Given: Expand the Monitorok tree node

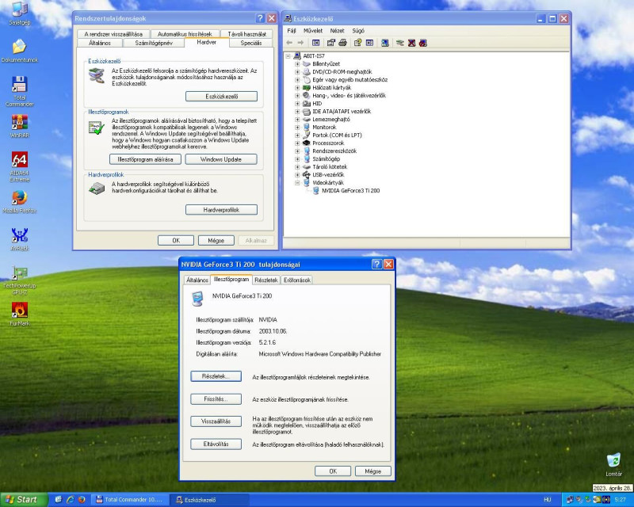Looking at the screenshot, I should 297,128.
